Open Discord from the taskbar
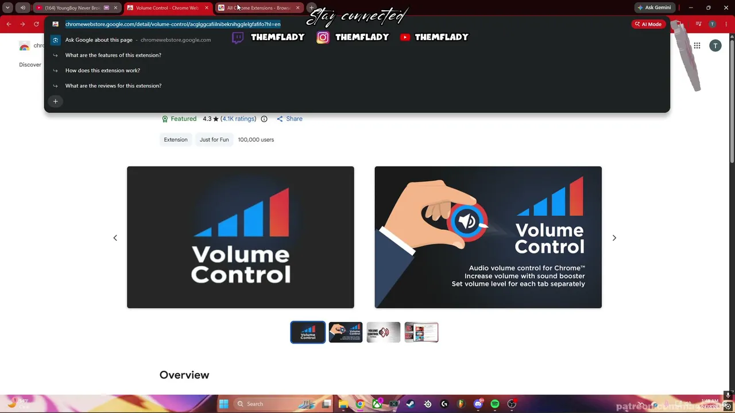Viewport: 735px width, 413px height. (x=478, y=404)
